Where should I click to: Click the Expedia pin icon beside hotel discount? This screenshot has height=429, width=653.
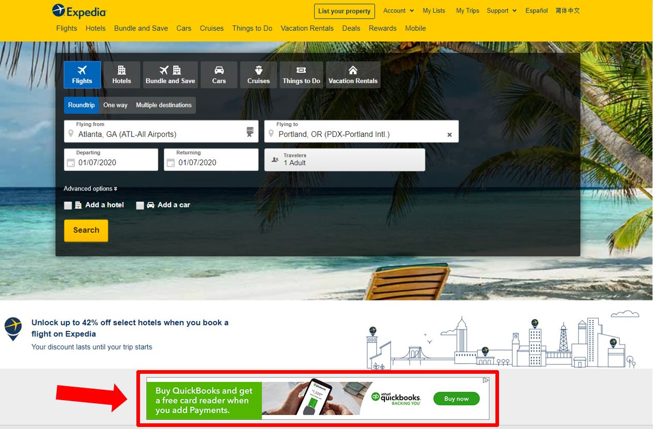[x=13, y=328]
